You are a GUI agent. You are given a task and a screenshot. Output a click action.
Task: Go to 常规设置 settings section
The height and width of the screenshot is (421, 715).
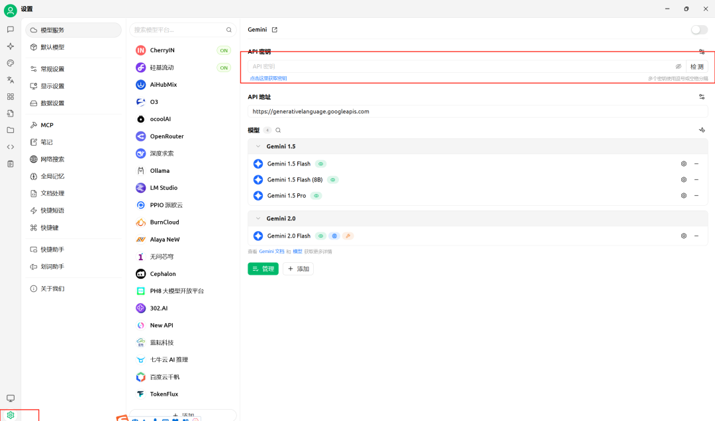(73, 69)
